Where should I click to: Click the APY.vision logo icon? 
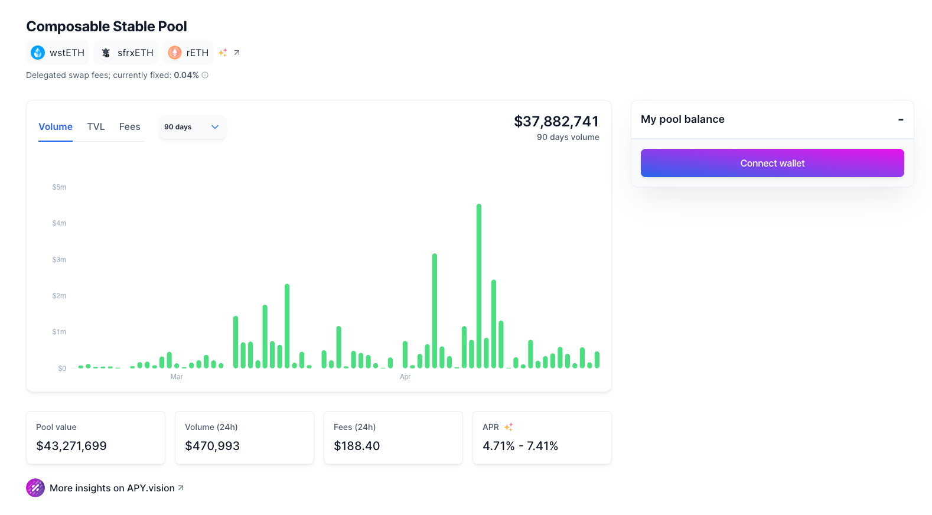(35, 488)
